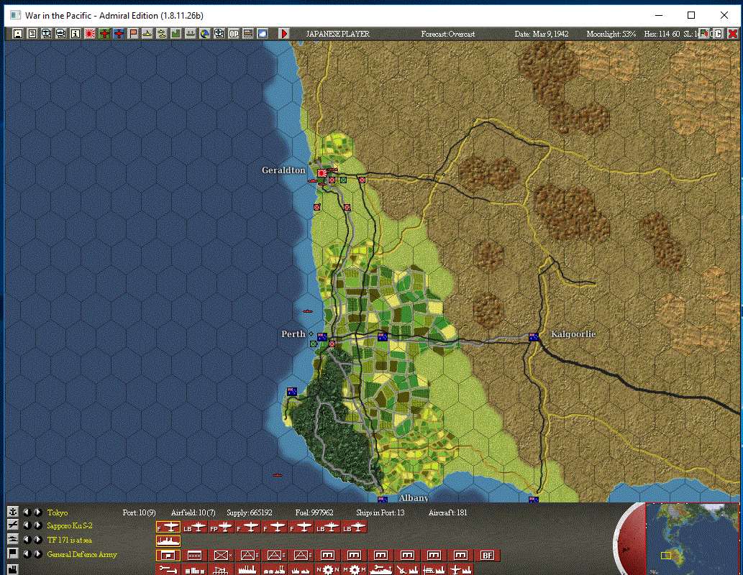Click the 'Fuel: 997962' readout
Viewport: 743px width, 575px height.
(x=314, y=512)
